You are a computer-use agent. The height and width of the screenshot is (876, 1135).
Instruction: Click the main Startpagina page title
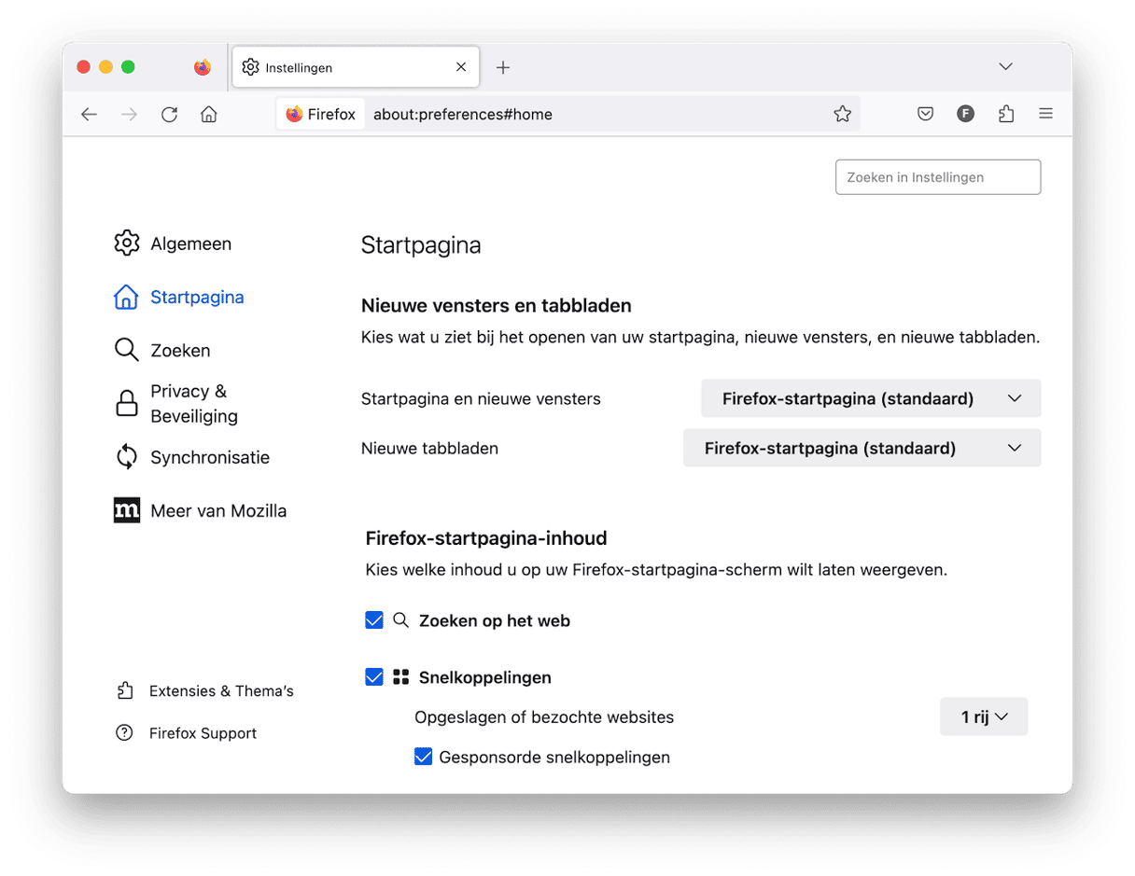(x=421, y=245)
